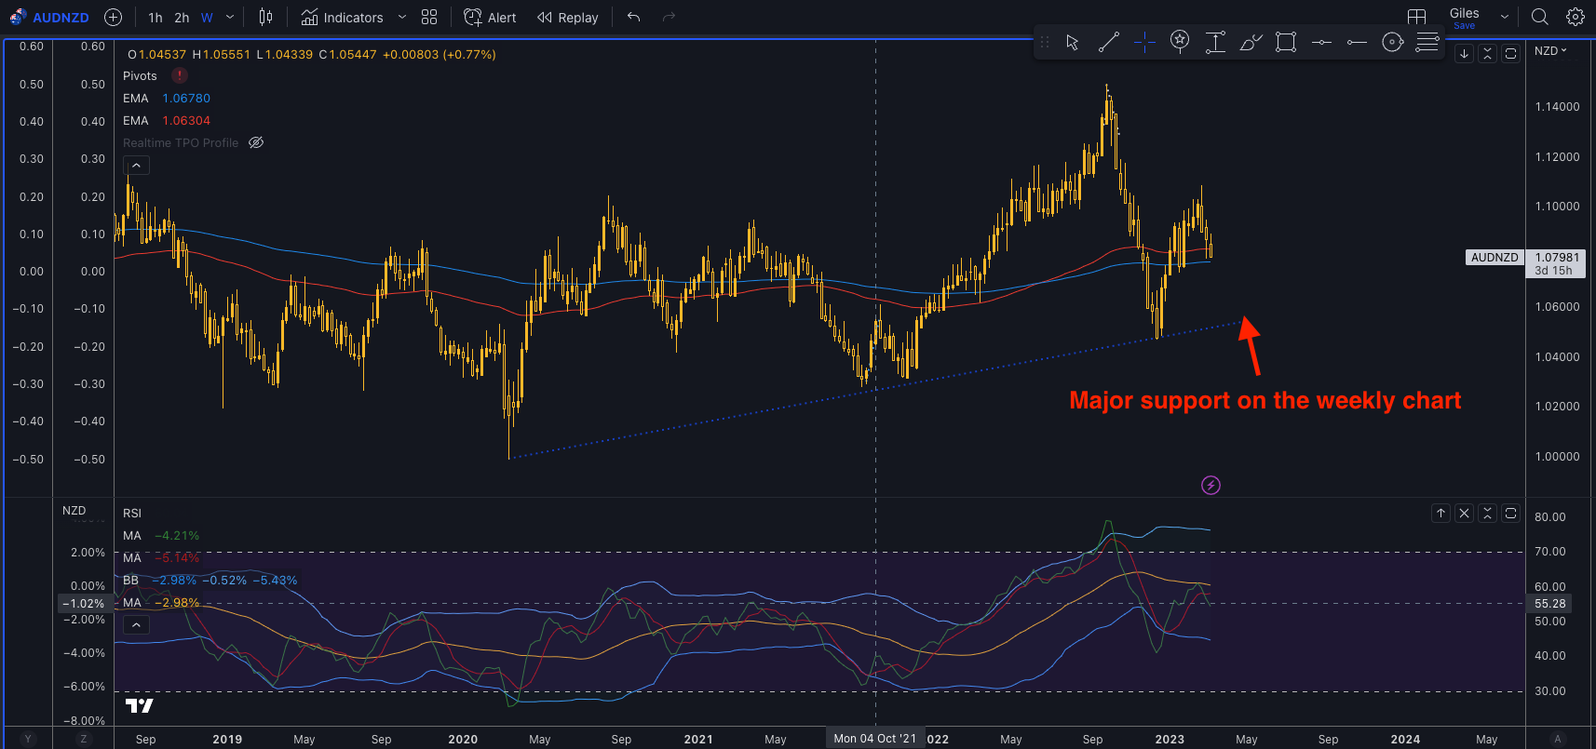Open the symbol search magnifier
The width and height of the screenshot is (1596, 749).
[1540, 17]
